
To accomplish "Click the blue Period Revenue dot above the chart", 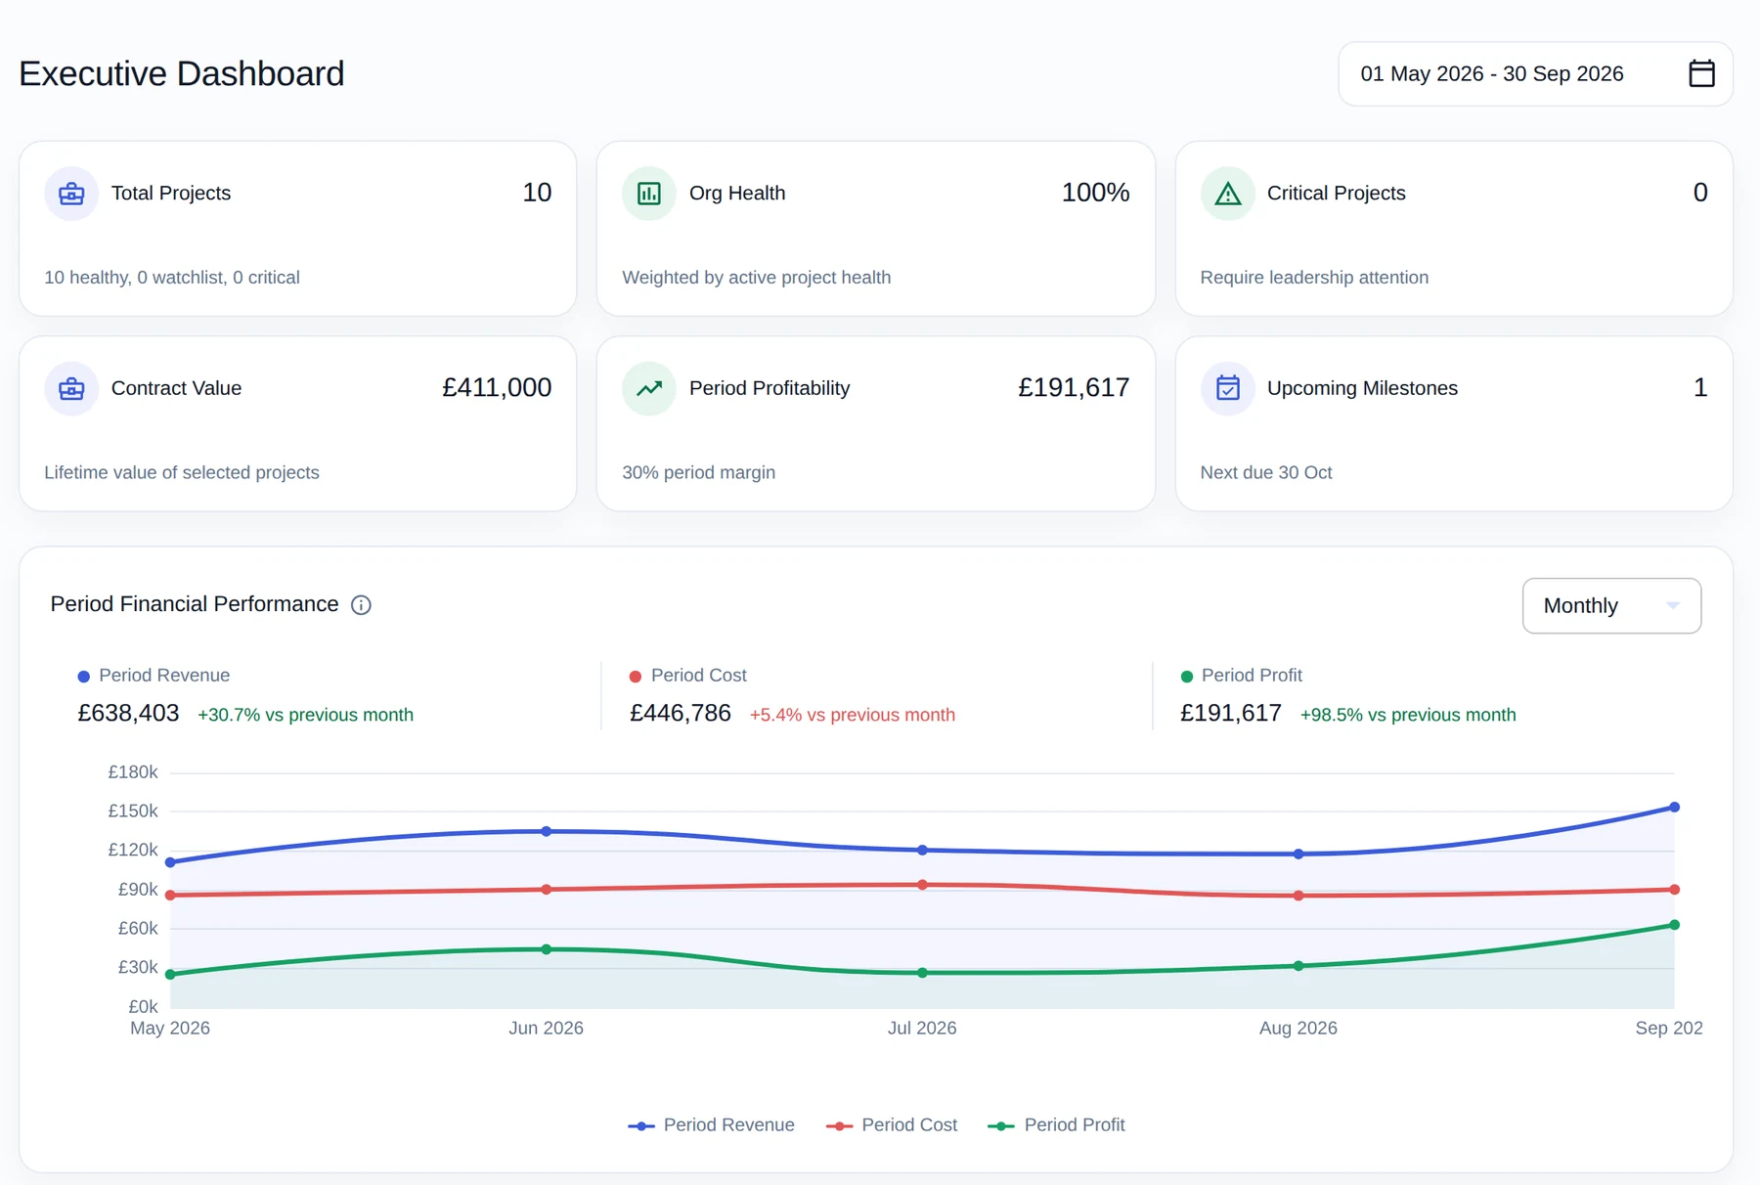I will coord(83,677).
